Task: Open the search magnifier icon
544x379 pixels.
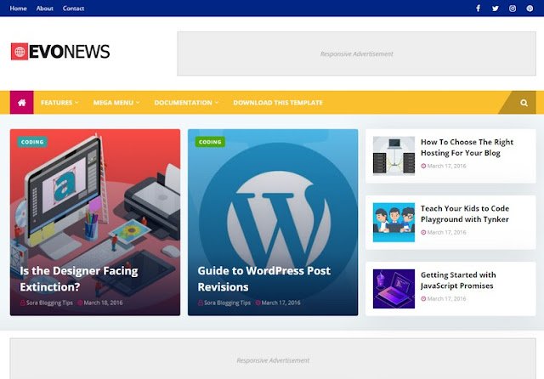Action: tap(524, 103)
